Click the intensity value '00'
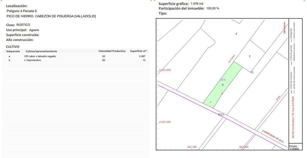 coord(104,60)
